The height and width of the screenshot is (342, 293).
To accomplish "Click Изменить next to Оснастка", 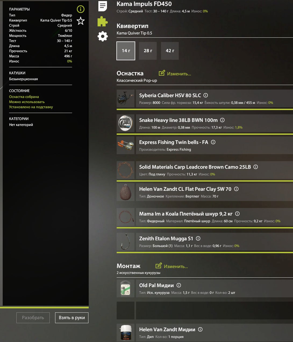I will pyautogui.click(x=175, y=73).
